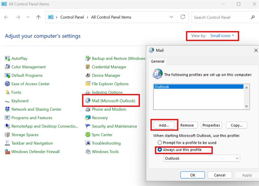Click All Control Panel Items breadcrumb
259x186 pixels.
tap(111, 17)
